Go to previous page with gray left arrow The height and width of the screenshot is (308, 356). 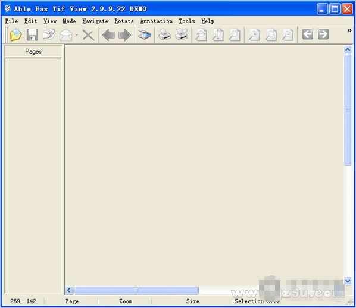click(108, 35)
